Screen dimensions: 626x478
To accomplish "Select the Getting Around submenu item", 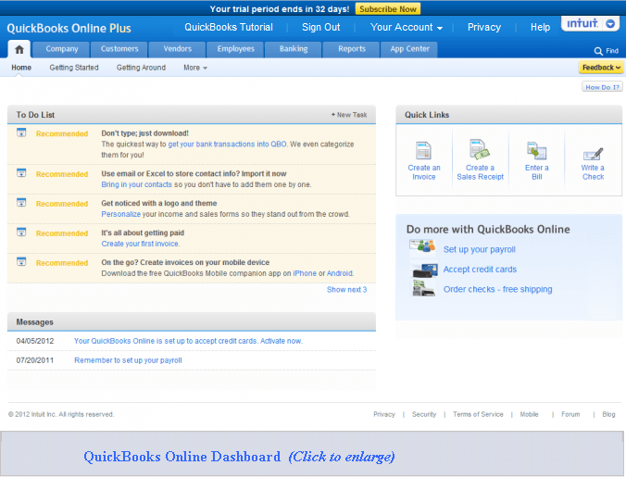I will point(141,68).
